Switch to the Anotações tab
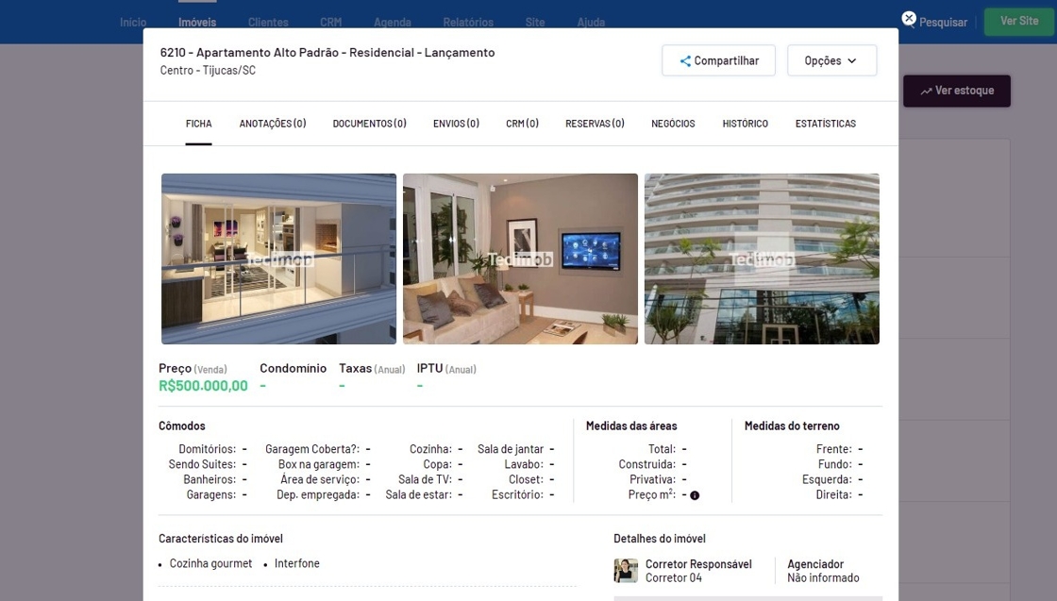The height and width of the screenshot is (601, 1057). pos(273,124)
